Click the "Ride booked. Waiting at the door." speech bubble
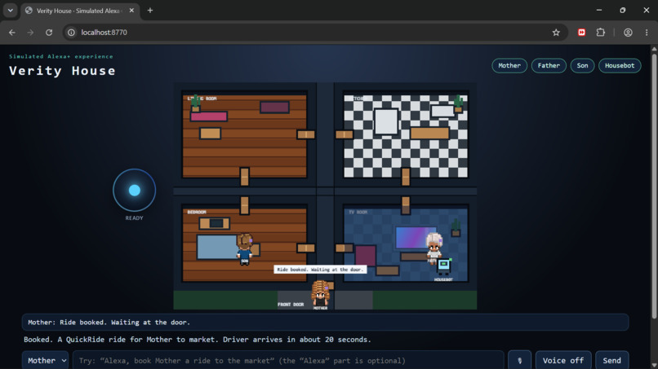Viewport: 658px width, 369px height. pos(320,270)
